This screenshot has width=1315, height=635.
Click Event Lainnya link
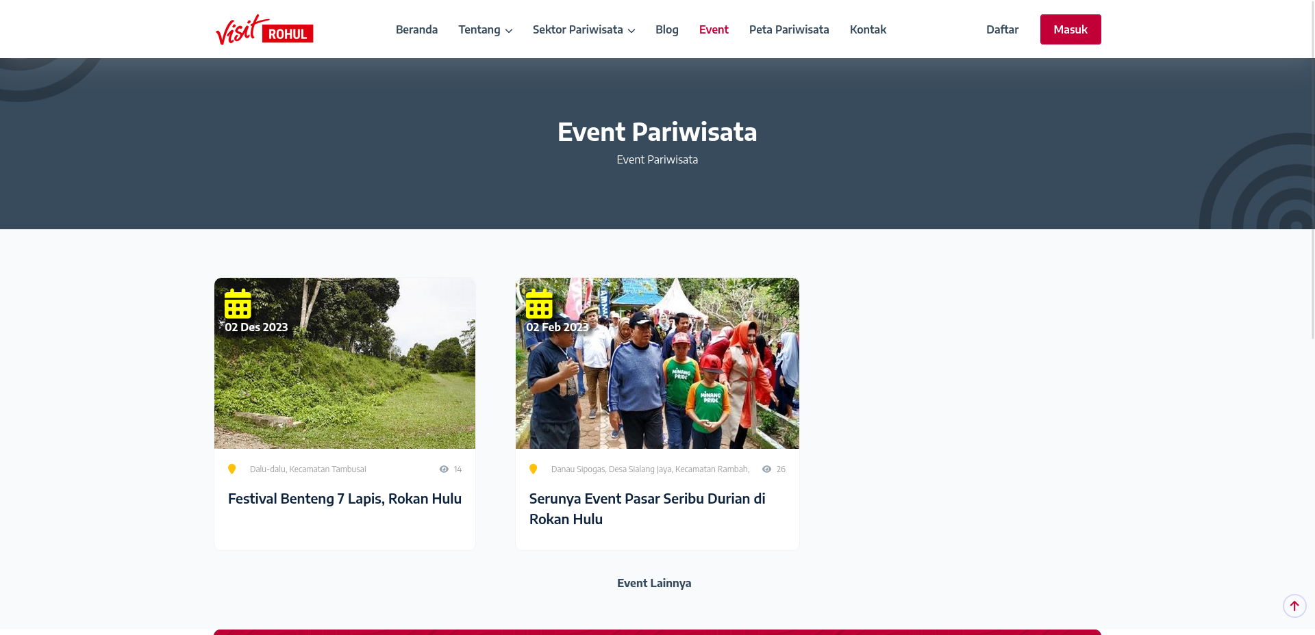[654, 583]
